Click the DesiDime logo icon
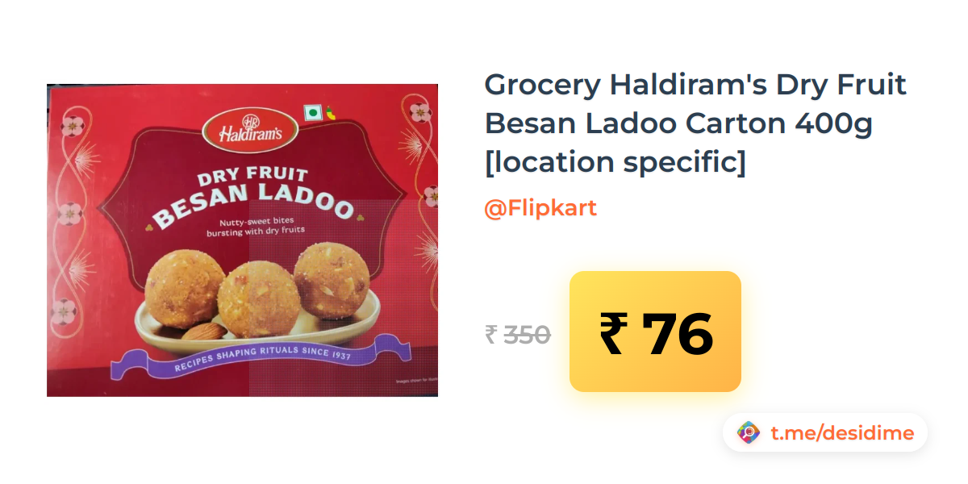The width and height of the screenshot is (968, 484). [x=749, y=433]
